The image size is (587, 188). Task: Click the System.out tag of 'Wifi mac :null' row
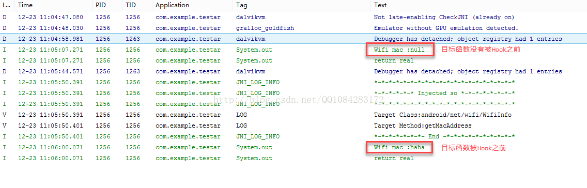coord(254,50)
